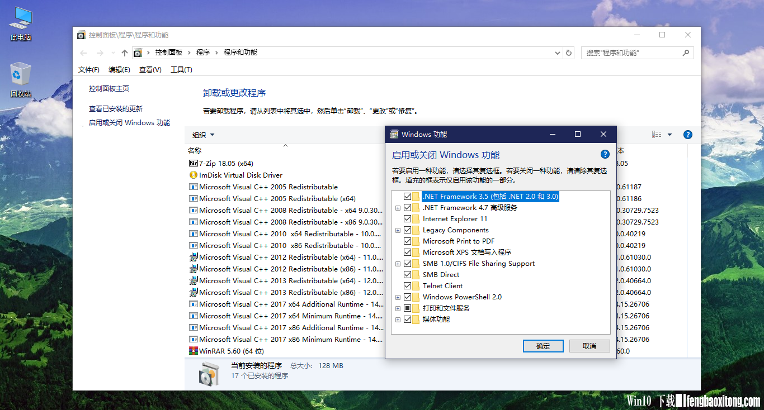Open the 工具(T) menu

pyautogui.click(x=181, y=70)
